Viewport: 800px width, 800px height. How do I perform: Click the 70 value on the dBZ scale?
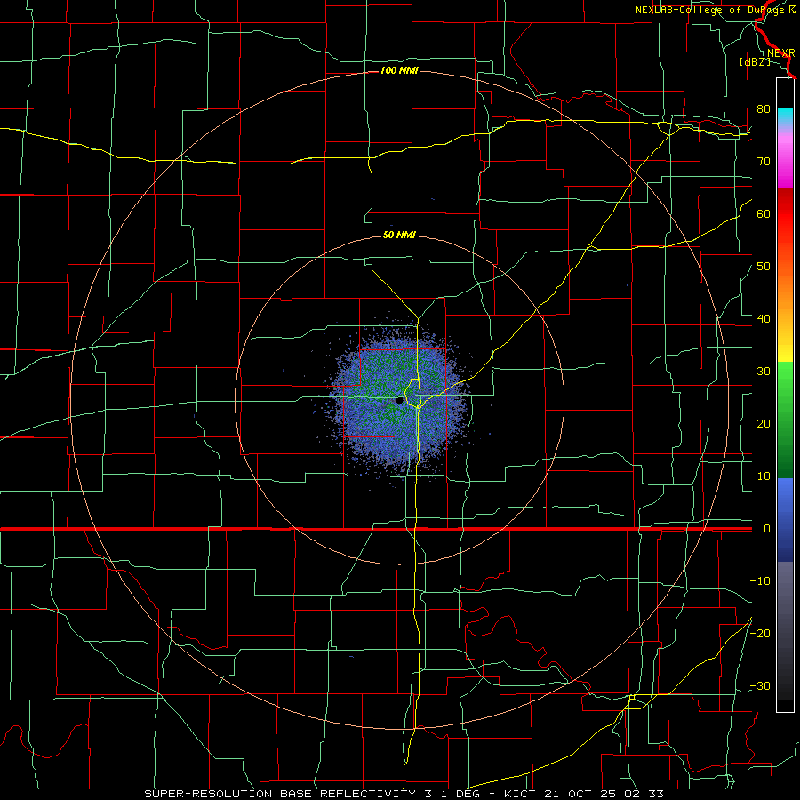pos(764,161)
